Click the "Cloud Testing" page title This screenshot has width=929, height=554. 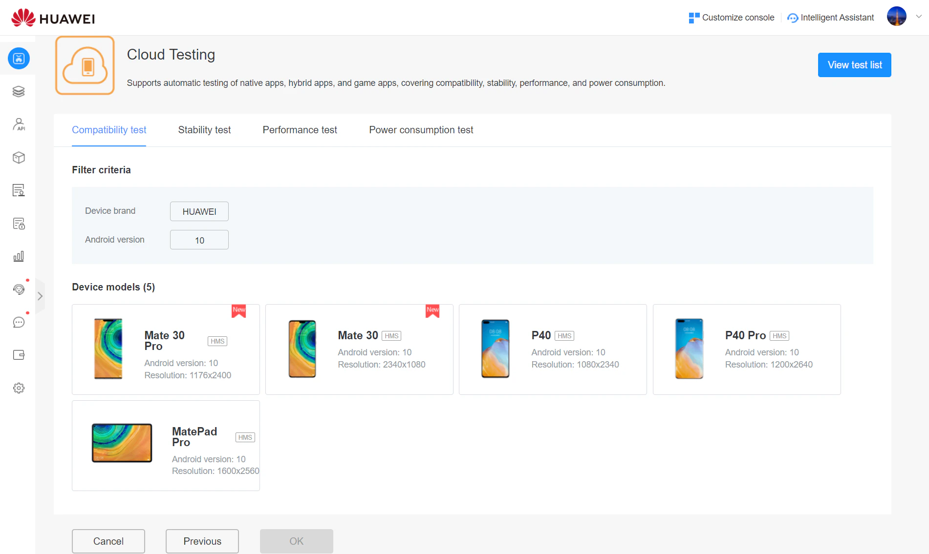click(171, 55)
